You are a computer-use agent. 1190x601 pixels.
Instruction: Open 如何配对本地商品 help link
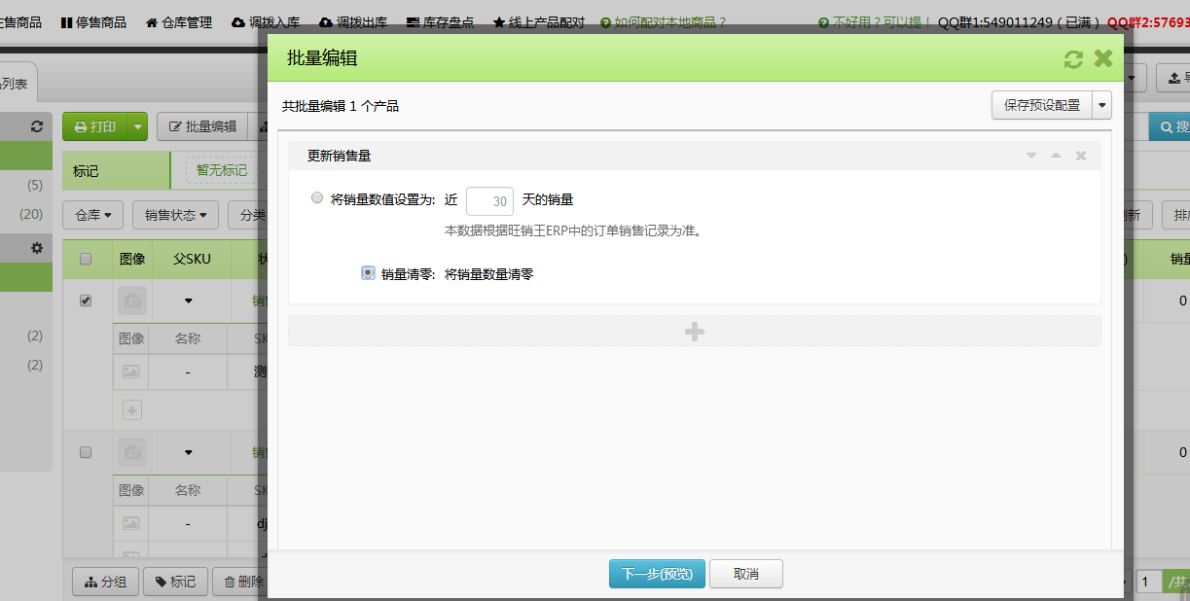click(664, 21)
